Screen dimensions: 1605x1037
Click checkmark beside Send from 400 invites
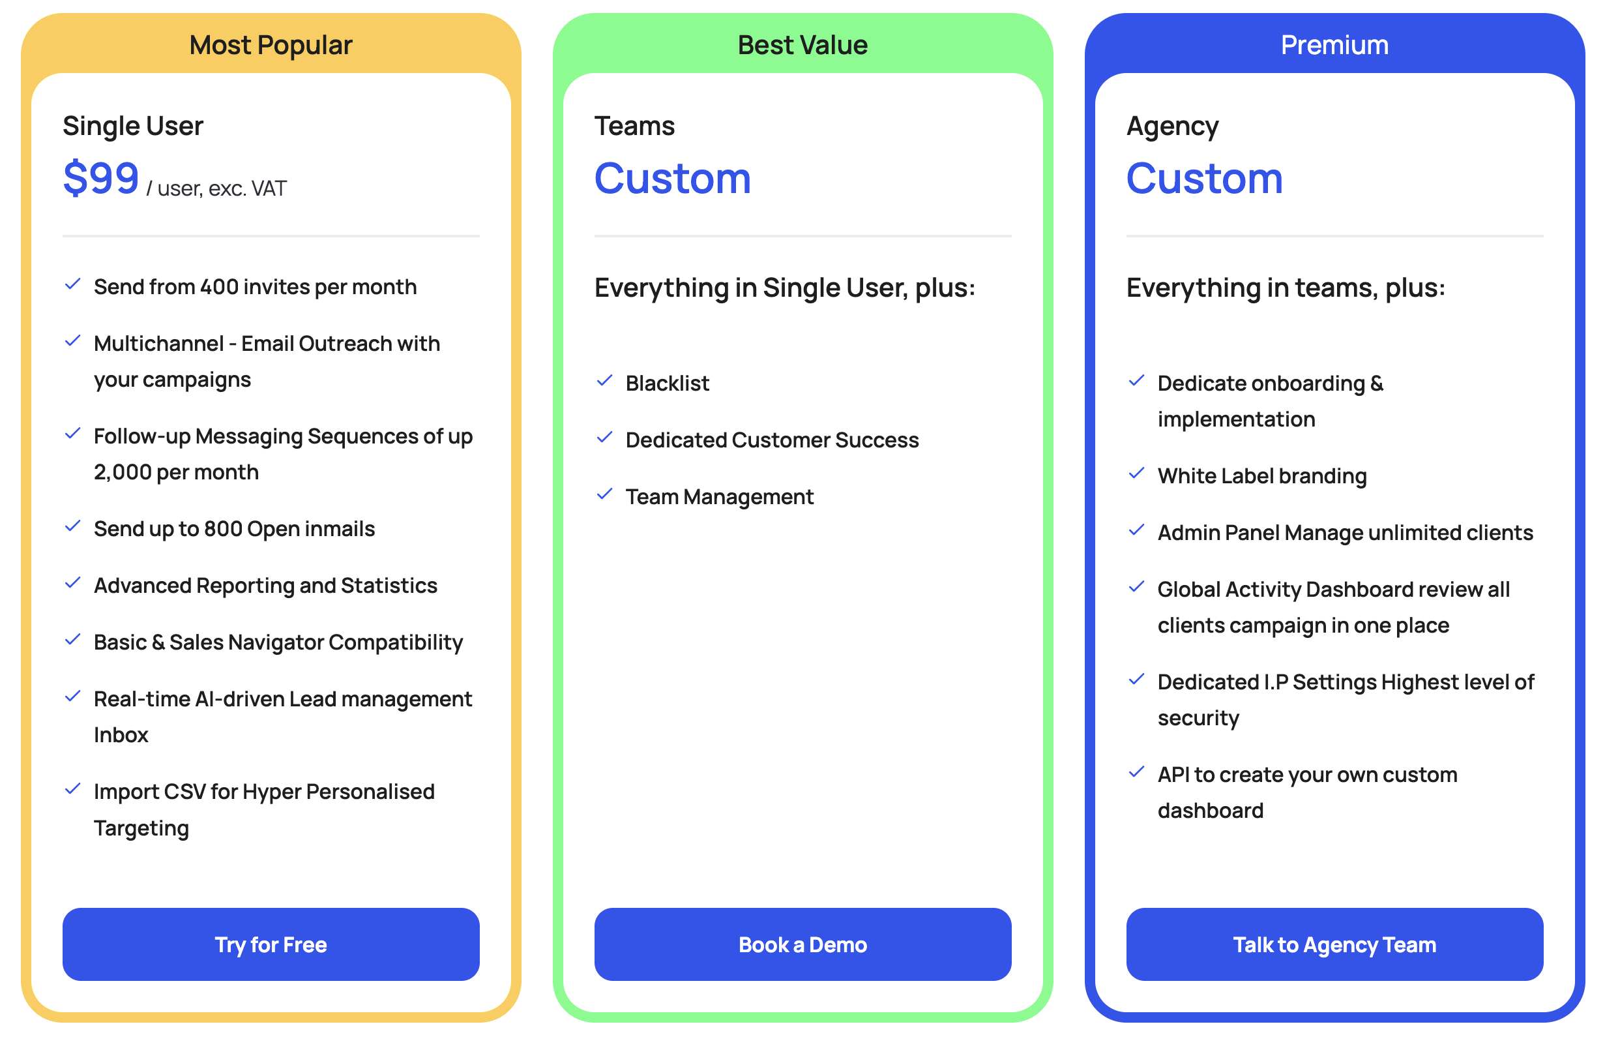click(72, 285)
